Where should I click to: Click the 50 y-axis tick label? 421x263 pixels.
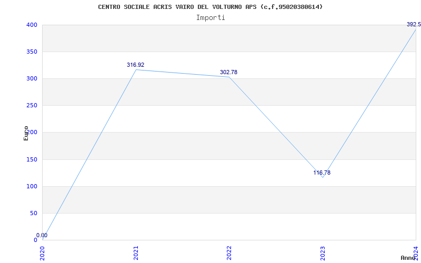click(33, 214)
